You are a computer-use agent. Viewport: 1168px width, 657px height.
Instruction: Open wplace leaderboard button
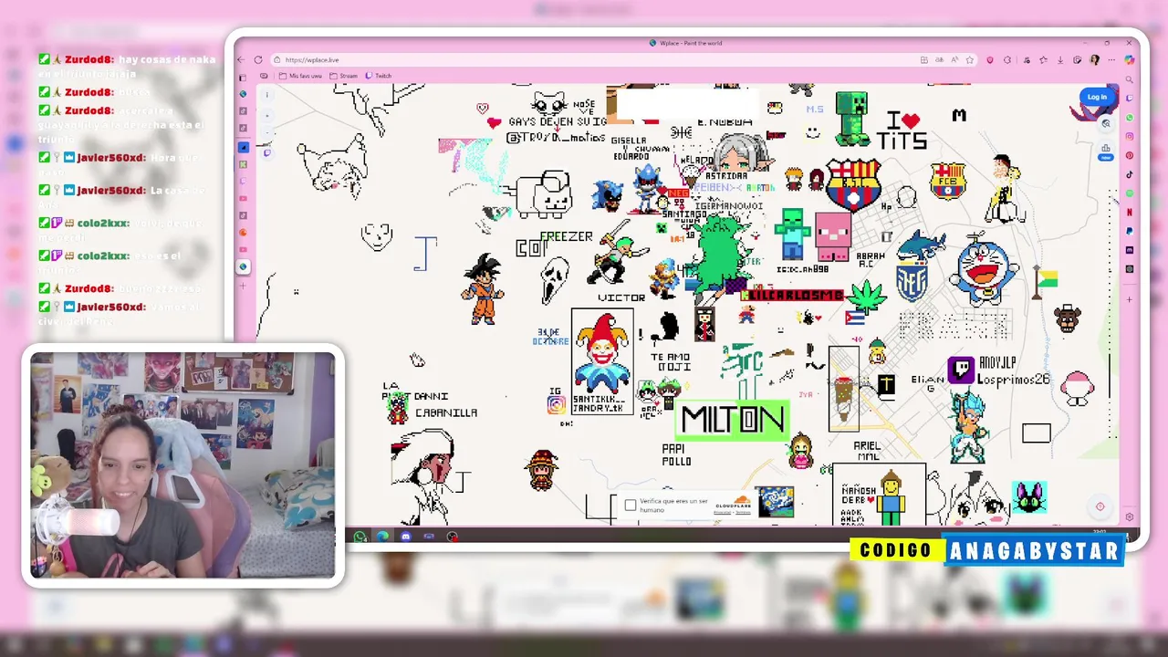(1106, 148)
